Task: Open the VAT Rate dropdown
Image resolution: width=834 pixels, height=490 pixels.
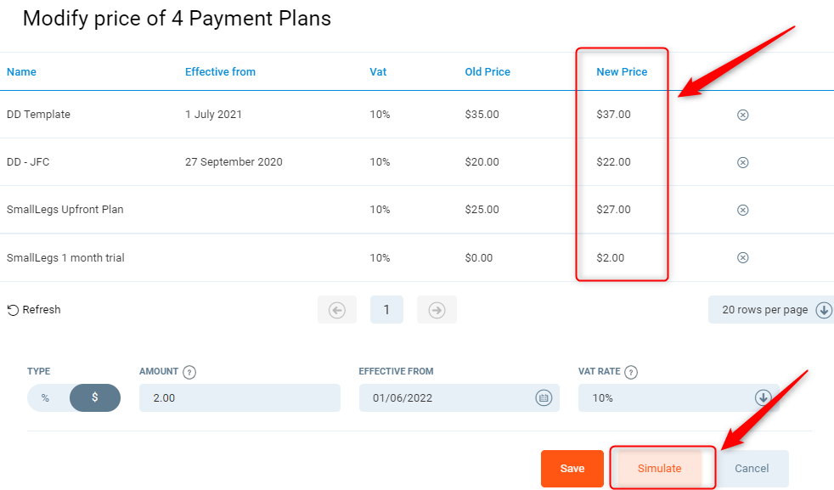Action: point(763,397)
